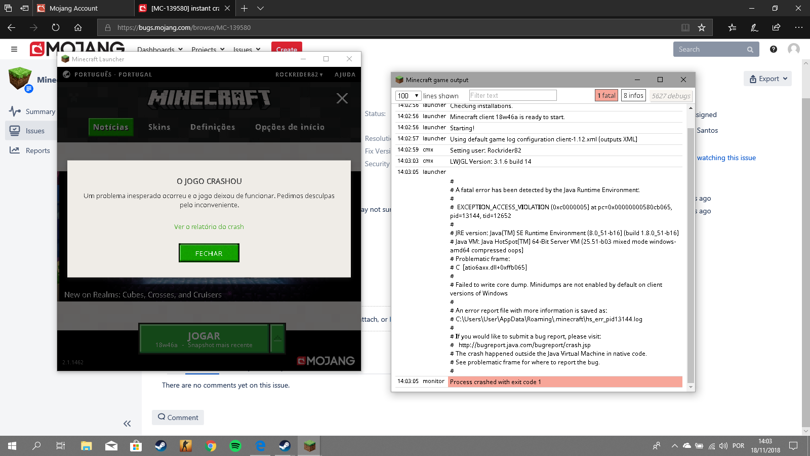Switch to the Skins tab
The image size is (810, 456).
(159, 127)
